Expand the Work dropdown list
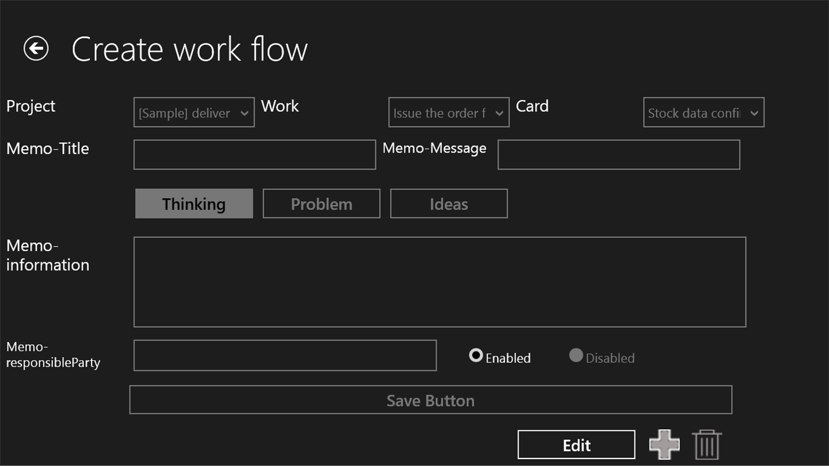The image size is (829, 466). pos(448,113)
